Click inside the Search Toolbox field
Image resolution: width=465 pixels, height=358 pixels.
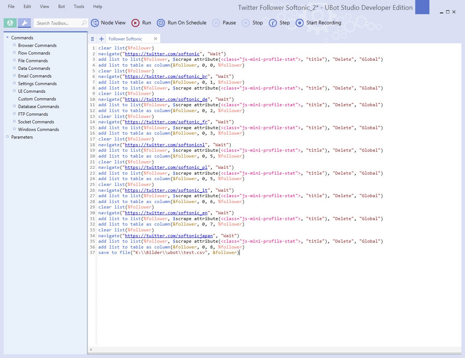[x=58, y=23]
